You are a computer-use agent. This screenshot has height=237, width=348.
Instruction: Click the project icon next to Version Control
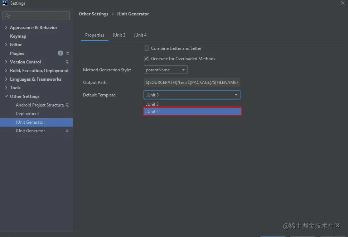point(67,62)
